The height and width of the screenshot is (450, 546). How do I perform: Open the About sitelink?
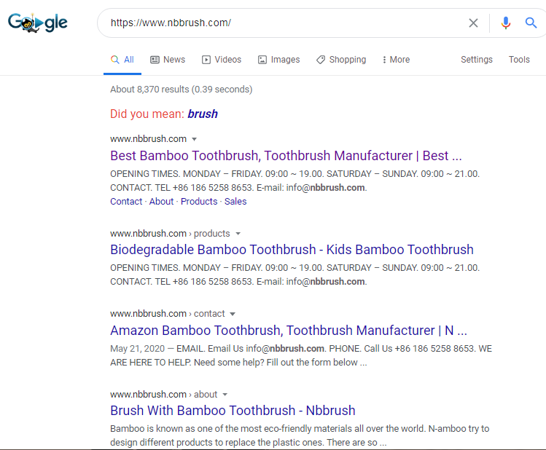click(x=161, y=202)
